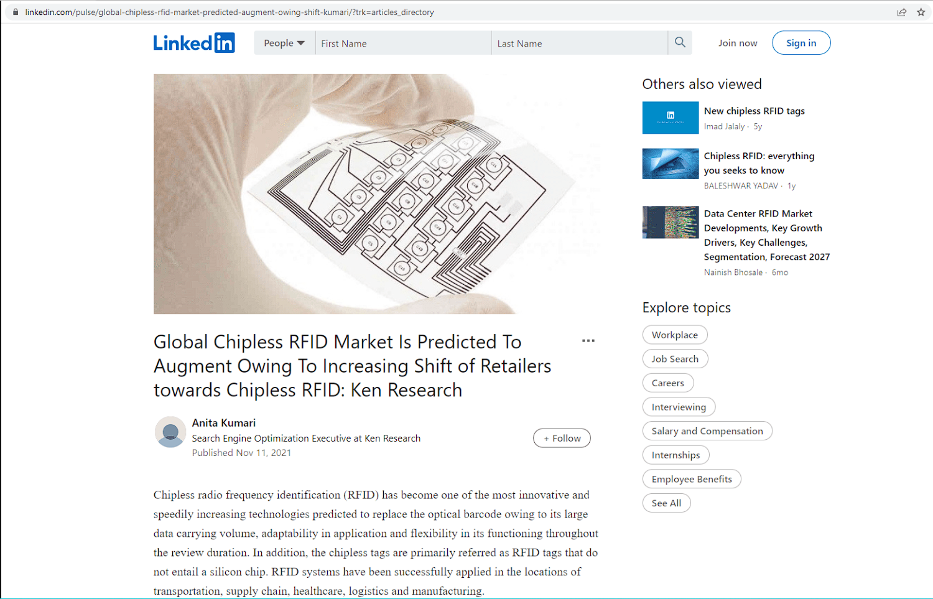Follow Anita Kumari
This screenshot has height=599, width=933.
click(562, 438)
